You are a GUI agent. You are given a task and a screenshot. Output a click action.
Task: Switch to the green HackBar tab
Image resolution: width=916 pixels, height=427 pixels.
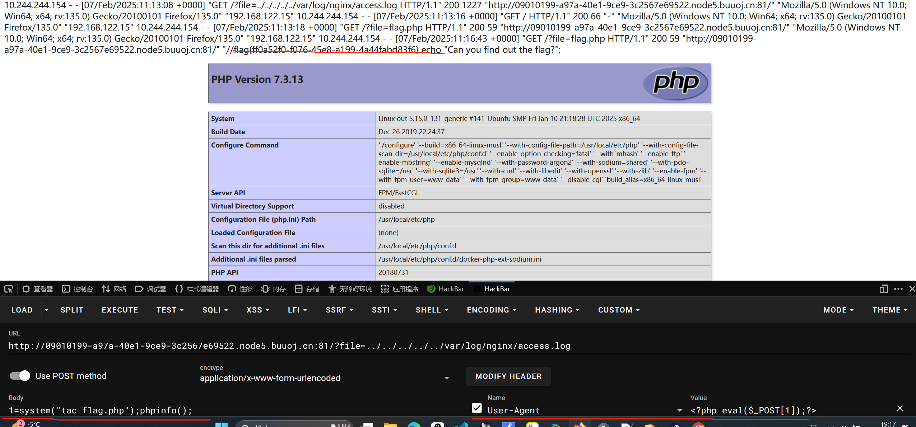(446, 289)
